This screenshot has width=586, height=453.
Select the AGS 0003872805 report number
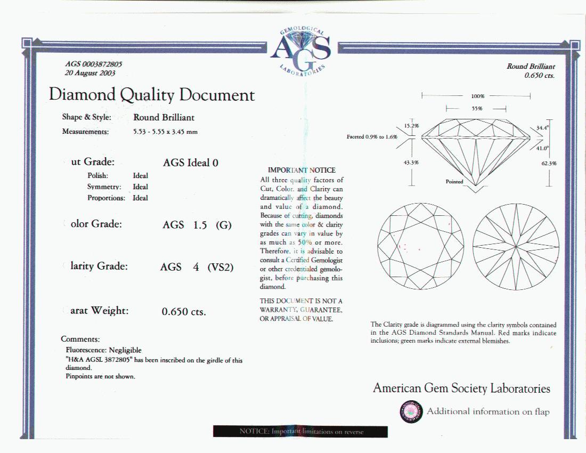(x=93, y=64)
